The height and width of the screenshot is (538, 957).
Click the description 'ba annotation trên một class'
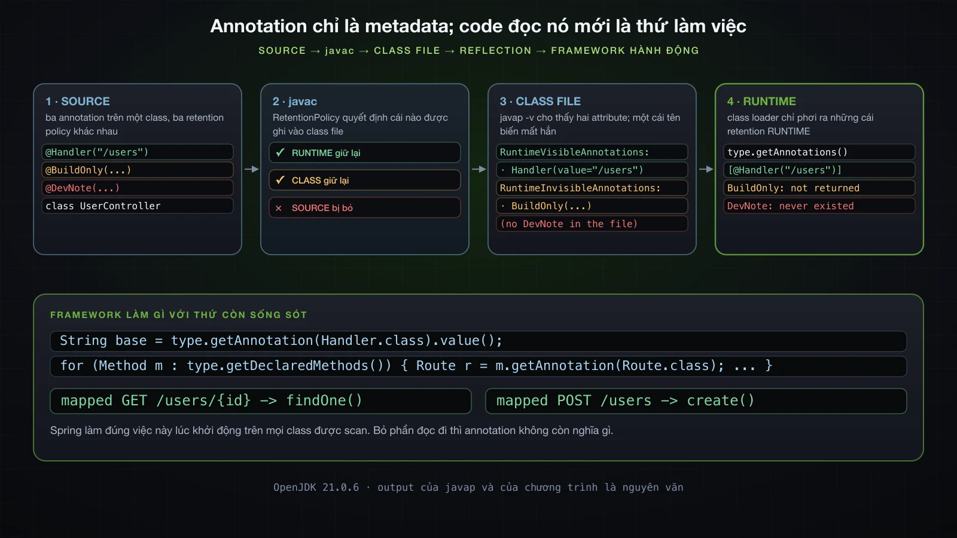click(135, 124)
